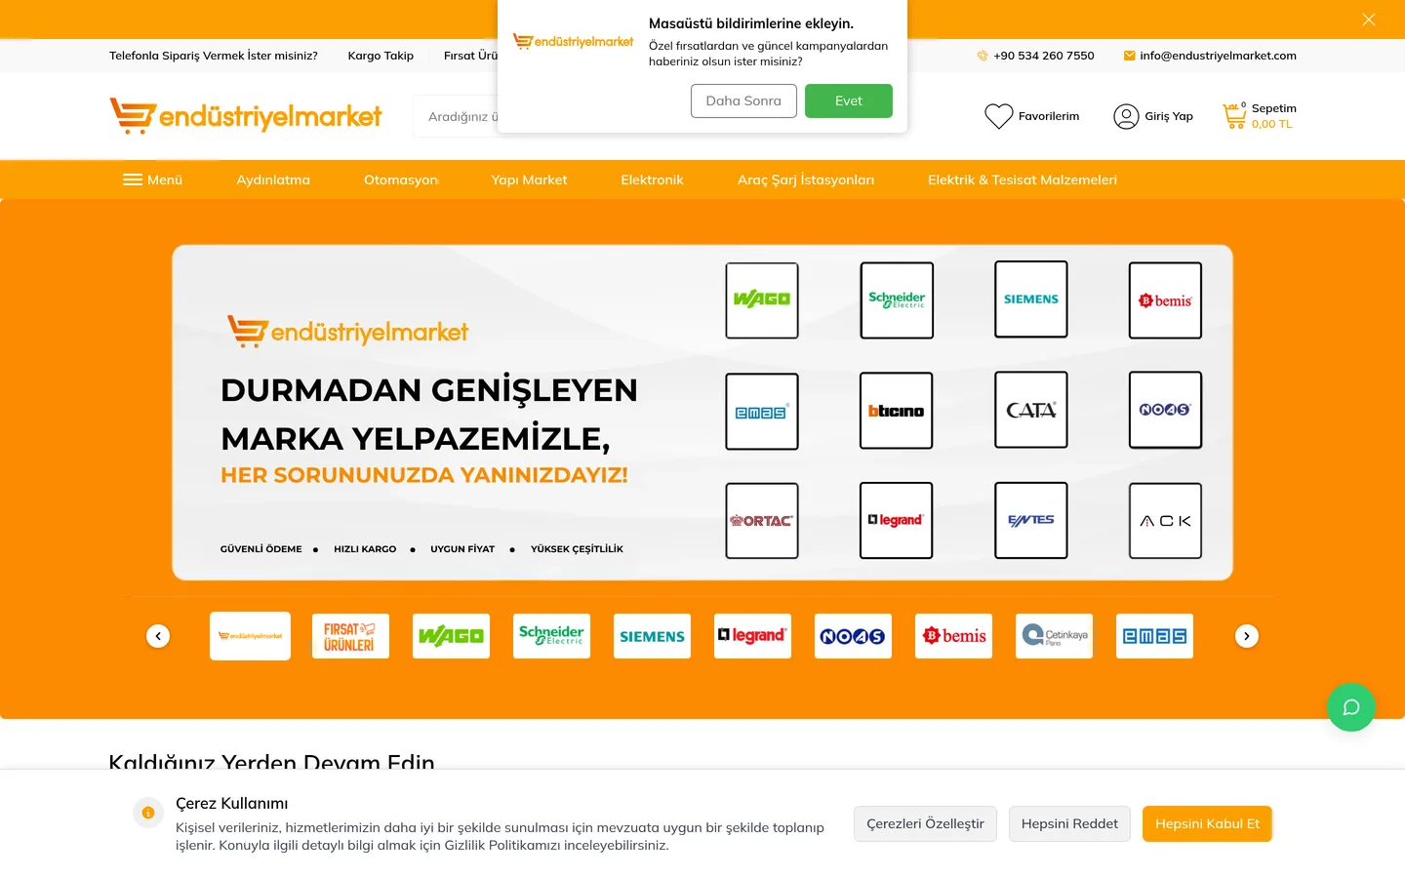Open the Aydınlatma category
Image resolution: width=1405 pixels, height=878 pixels.
[x=273, y=180]
